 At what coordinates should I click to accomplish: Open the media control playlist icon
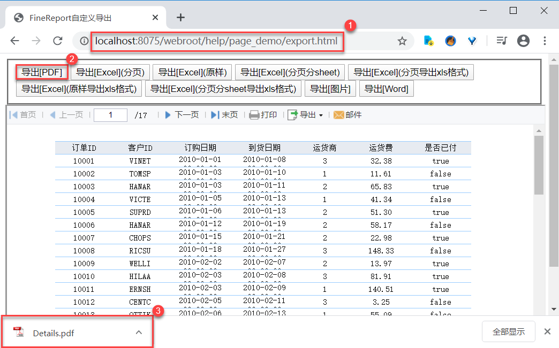[x=502, y=41]
